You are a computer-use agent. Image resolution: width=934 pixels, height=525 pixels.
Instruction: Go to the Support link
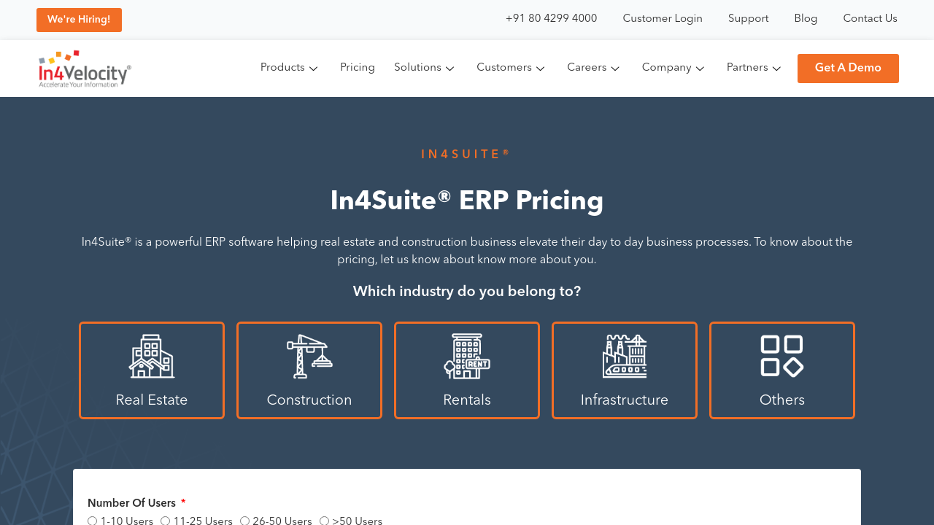tap(749, 19)
